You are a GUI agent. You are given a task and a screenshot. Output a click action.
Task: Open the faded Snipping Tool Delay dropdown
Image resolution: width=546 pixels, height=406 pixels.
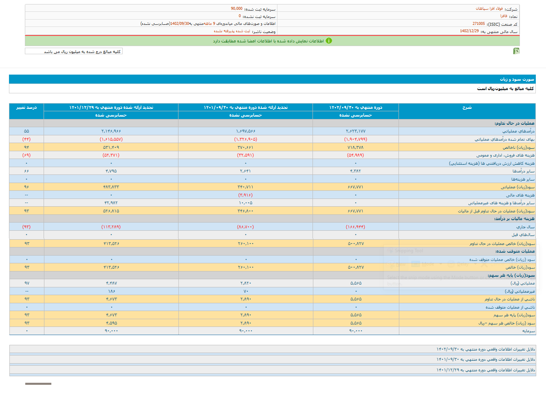462,265
